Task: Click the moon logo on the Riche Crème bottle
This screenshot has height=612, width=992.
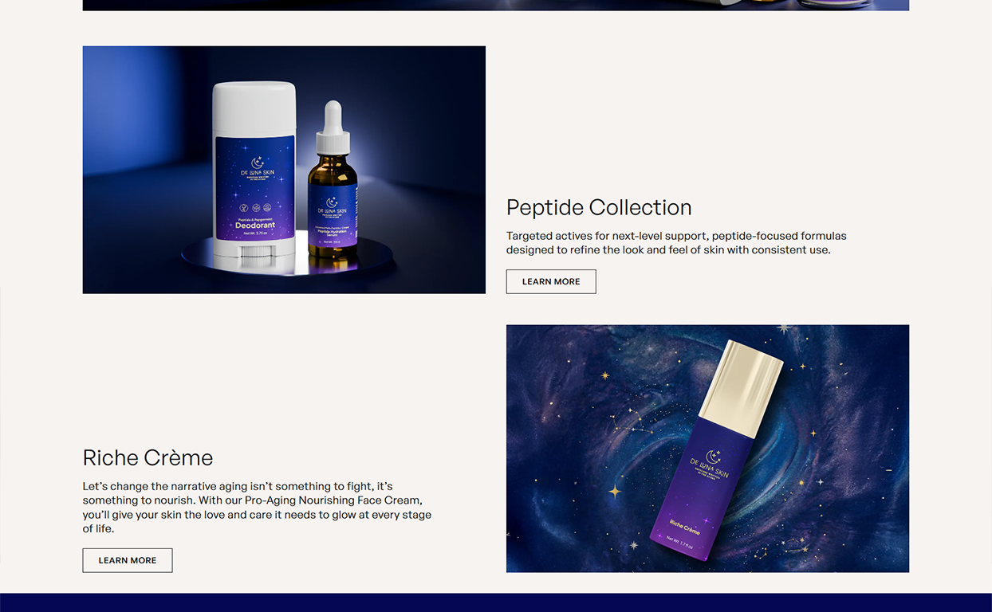Action: coord(714,457)
